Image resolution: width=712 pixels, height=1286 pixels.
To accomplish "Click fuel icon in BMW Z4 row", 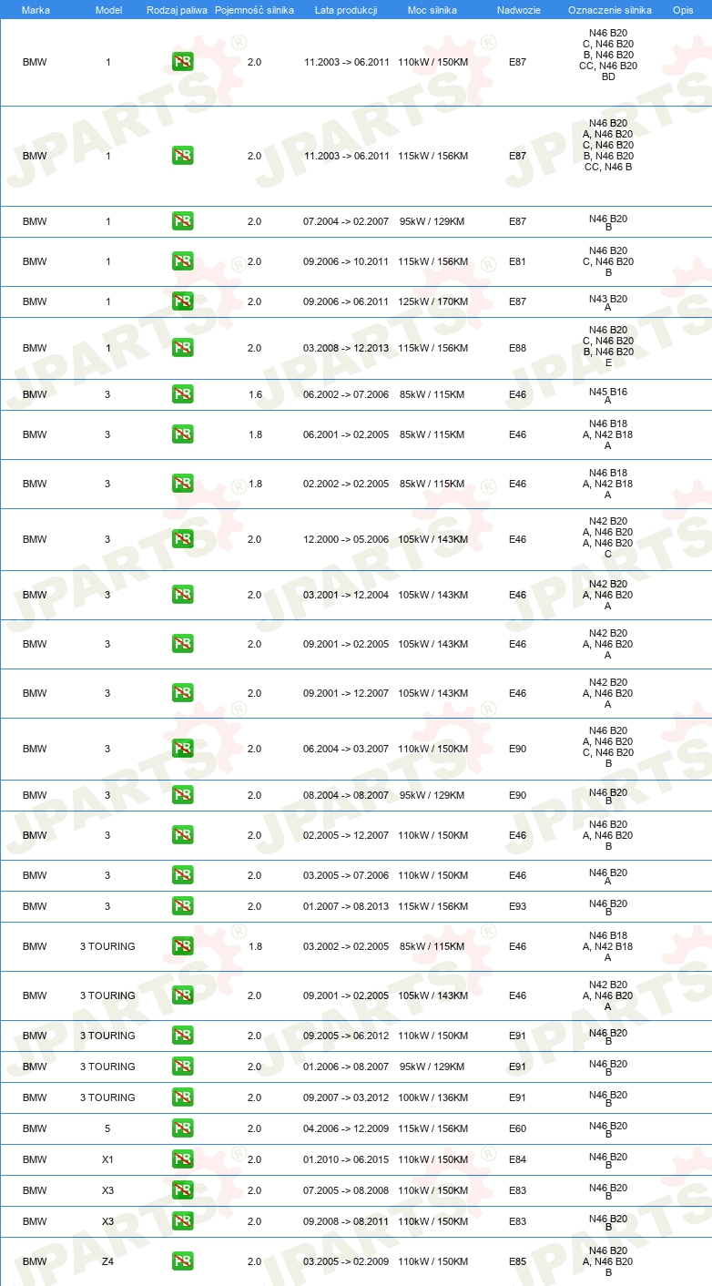I will (183, 1261).
